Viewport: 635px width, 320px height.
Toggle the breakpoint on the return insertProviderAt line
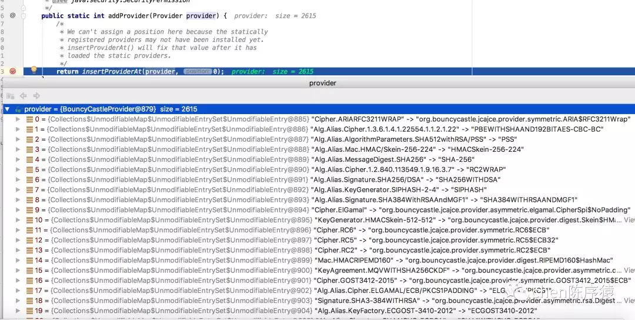click(x=12, y=71)
